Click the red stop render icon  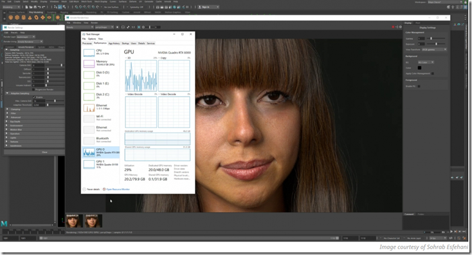click(393, 27)
